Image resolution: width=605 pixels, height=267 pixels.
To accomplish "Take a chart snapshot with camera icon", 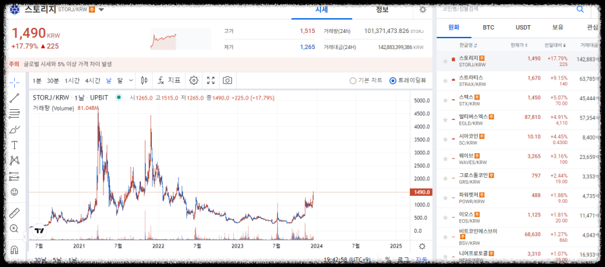I will pos(228,80).
